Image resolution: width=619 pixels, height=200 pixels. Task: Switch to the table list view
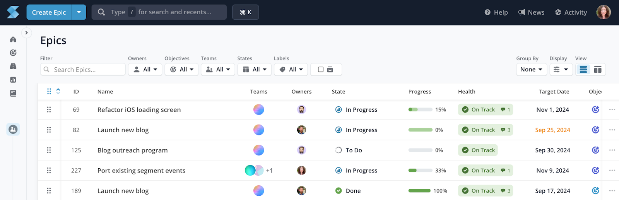(x=583, y=70)
